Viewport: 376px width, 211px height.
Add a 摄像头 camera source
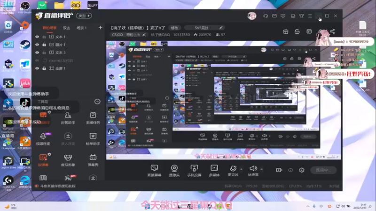174,171
